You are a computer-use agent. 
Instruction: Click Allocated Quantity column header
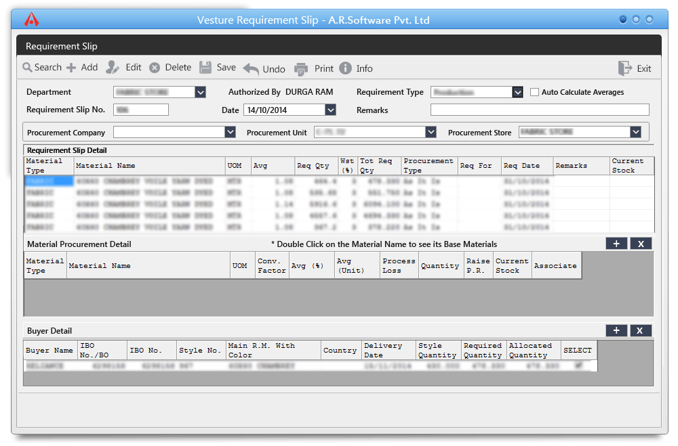point(534,350)
